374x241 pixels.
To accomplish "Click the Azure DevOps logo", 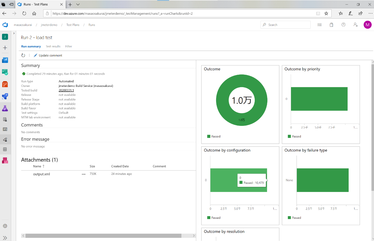I will point(5,25).
